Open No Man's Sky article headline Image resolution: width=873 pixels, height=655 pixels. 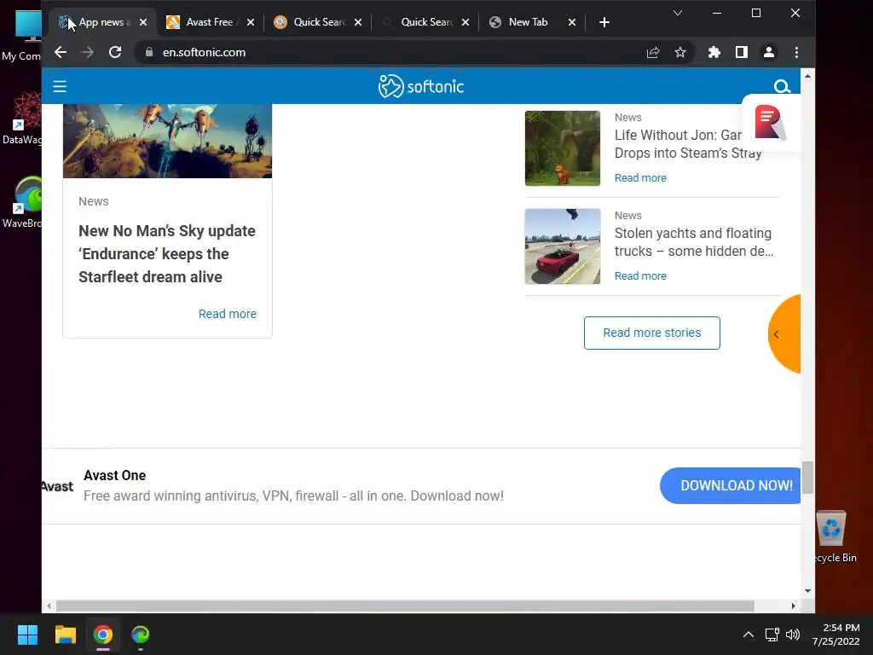pyautogui.click(x=167, y=254)
